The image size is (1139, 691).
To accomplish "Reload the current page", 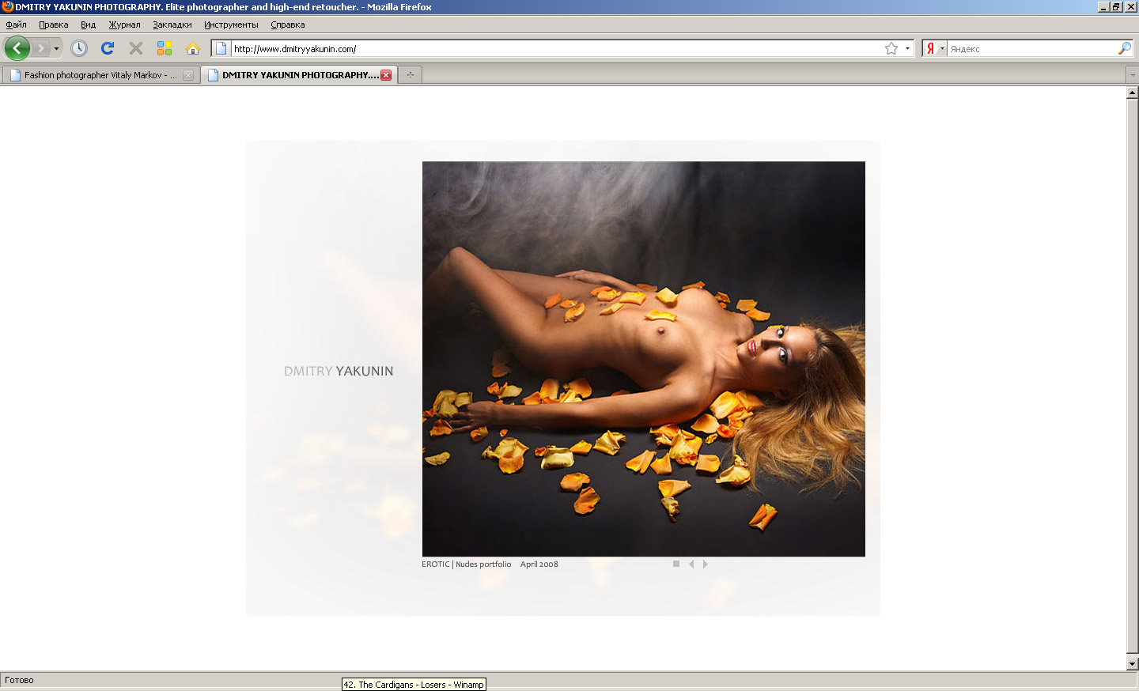I will [x=108, y=48].
